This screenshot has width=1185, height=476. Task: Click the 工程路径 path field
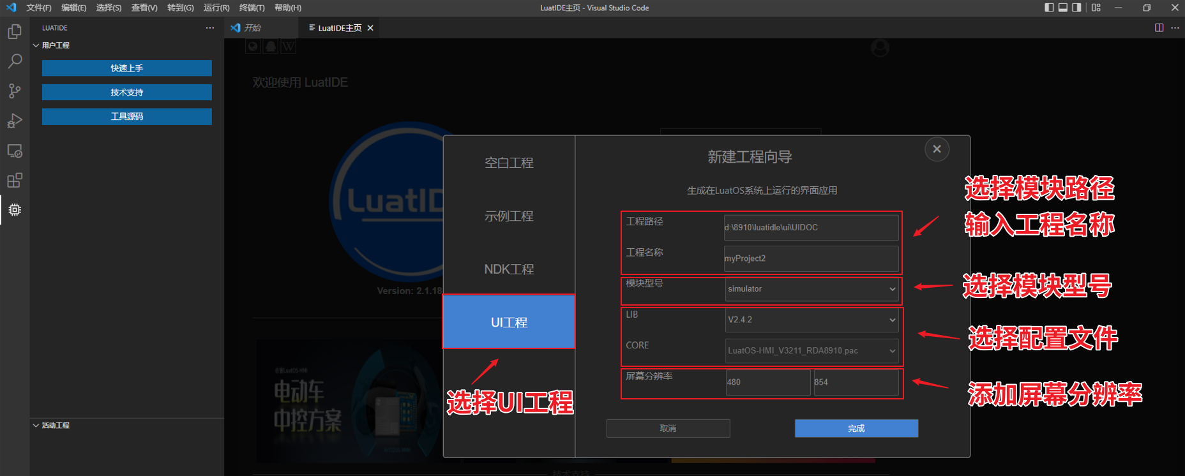811,228
